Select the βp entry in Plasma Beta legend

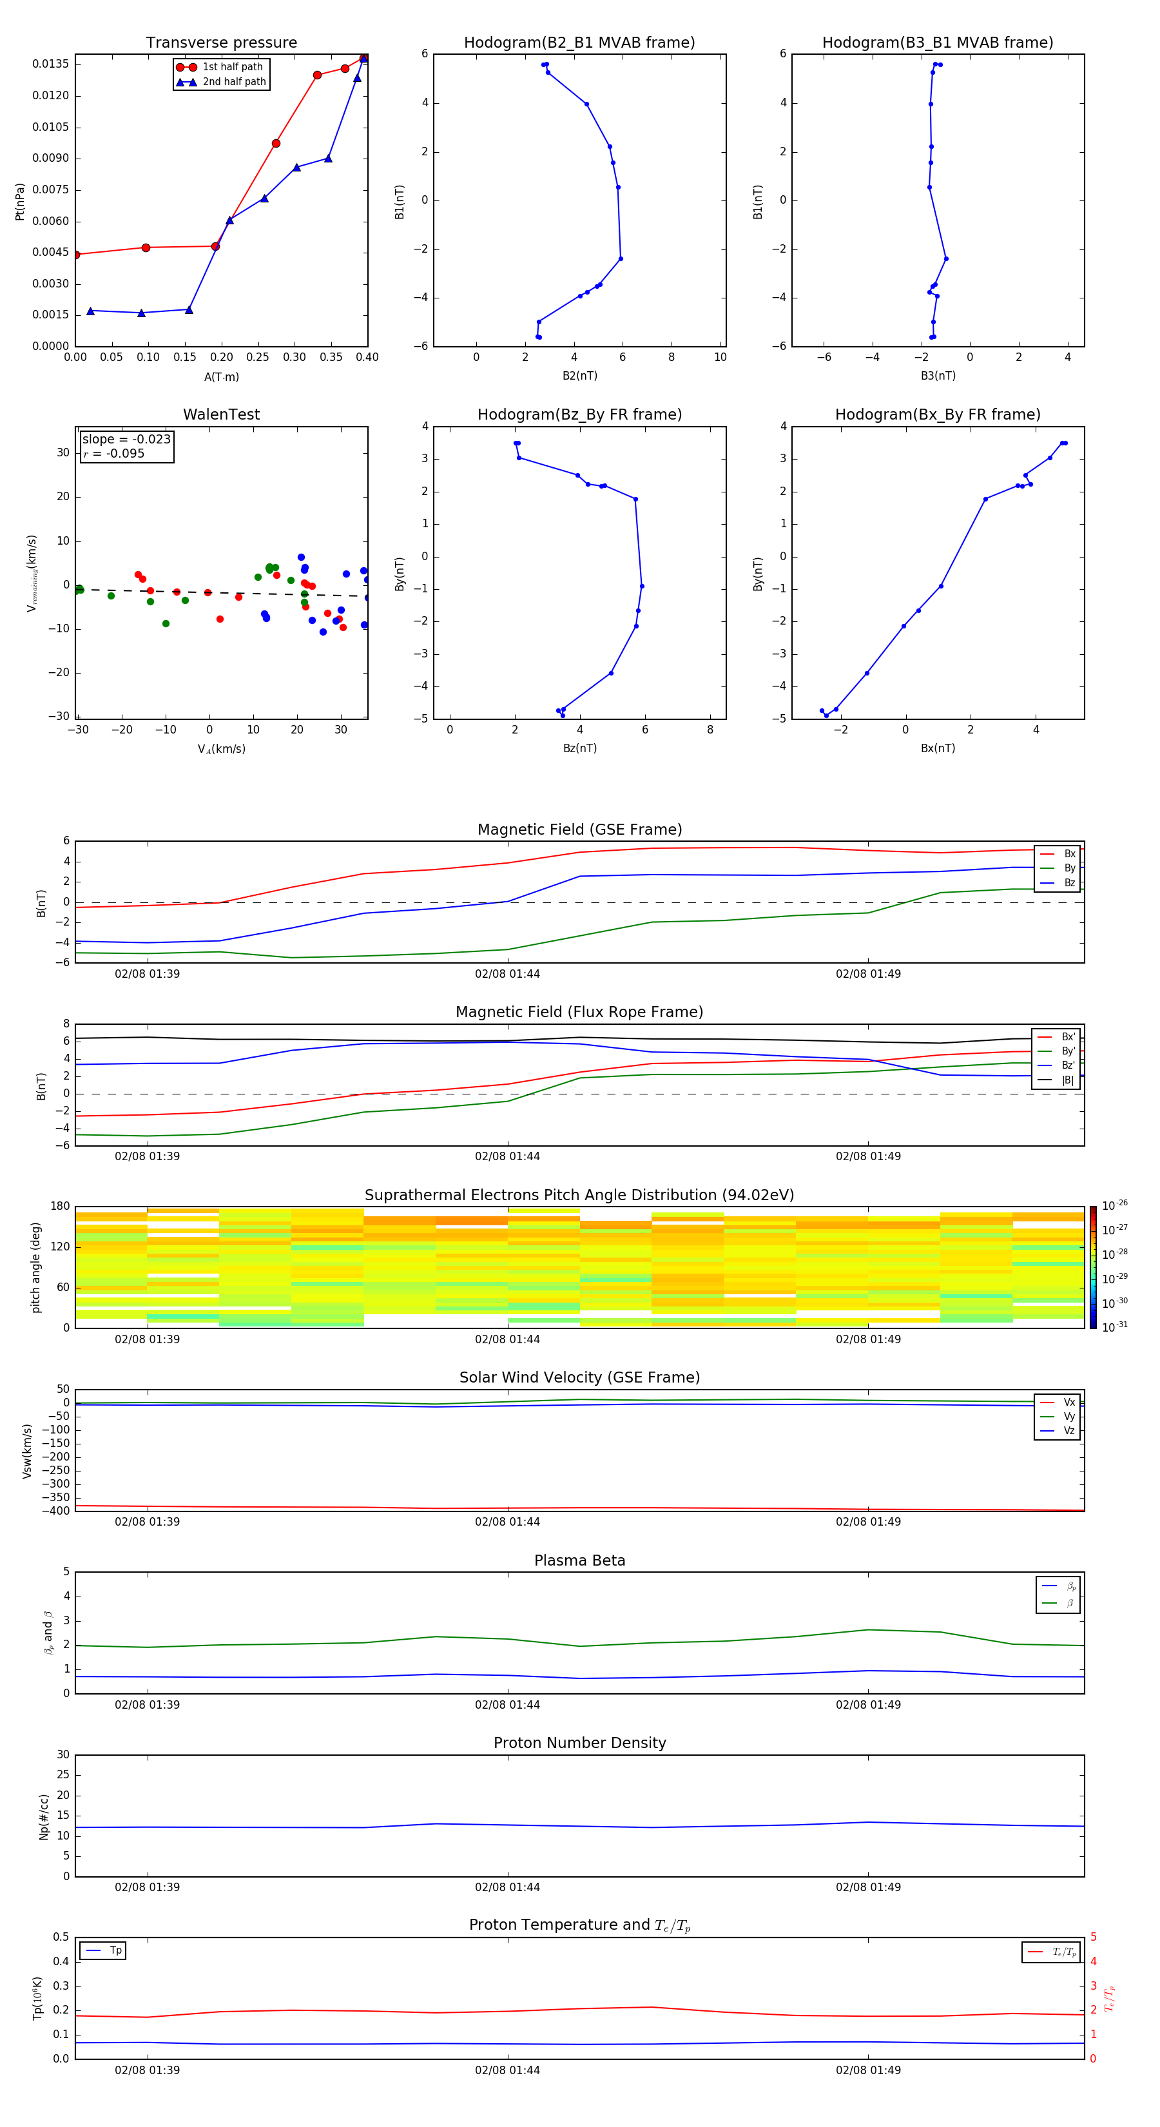[1058, 1586]
